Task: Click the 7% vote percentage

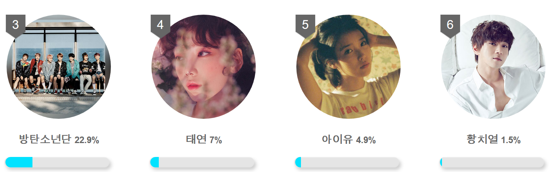Action: [x=216, y=140]
